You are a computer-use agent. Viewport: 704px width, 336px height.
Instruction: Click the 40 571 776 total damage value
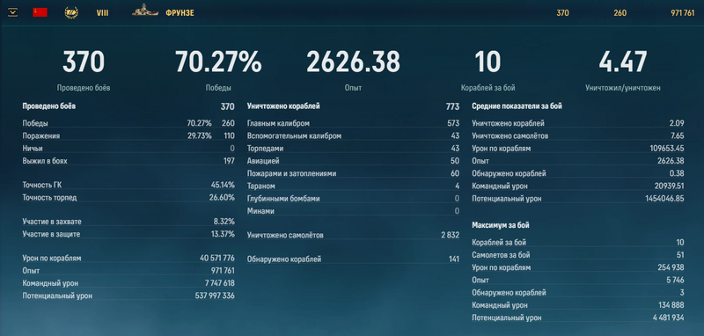(217, 258)
